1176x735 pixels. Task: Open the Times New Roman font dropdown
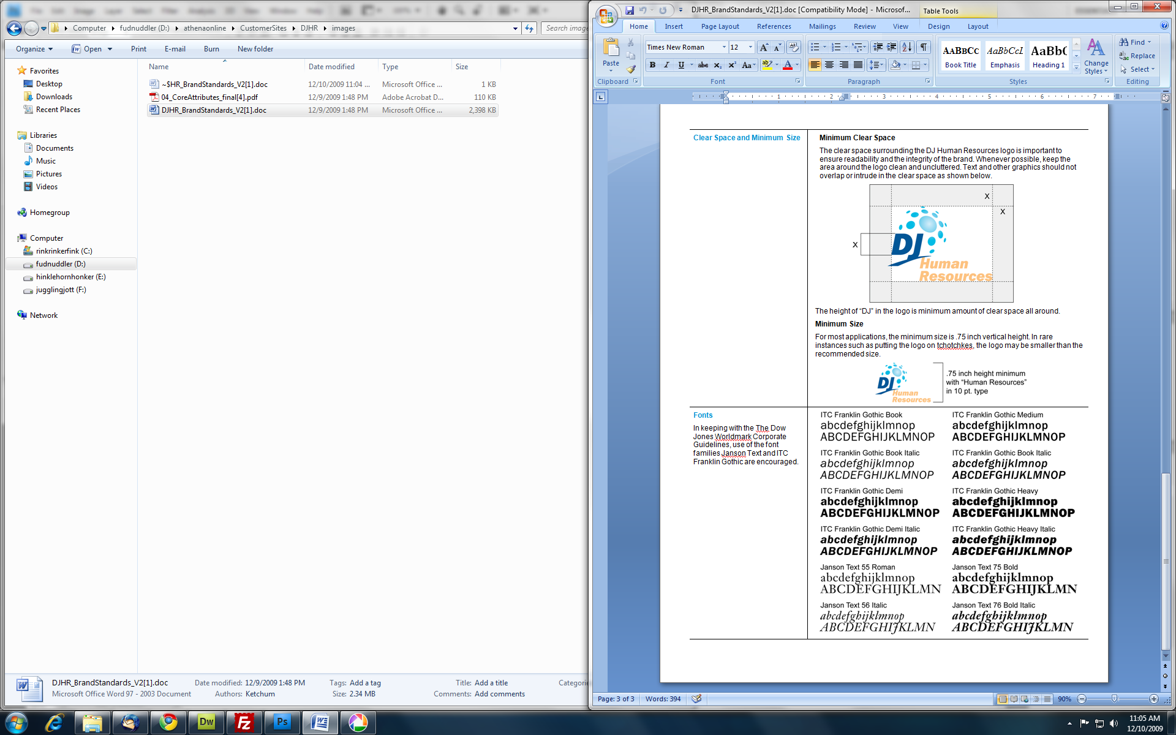point(724,47)
